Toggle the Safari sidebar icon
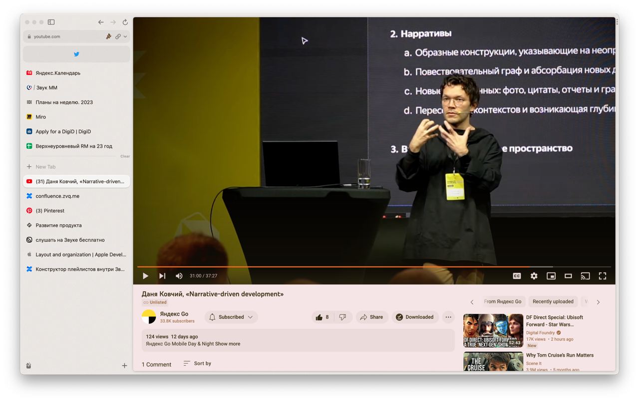The height and width of the screenshot is (401, 639). click(51, 22)
